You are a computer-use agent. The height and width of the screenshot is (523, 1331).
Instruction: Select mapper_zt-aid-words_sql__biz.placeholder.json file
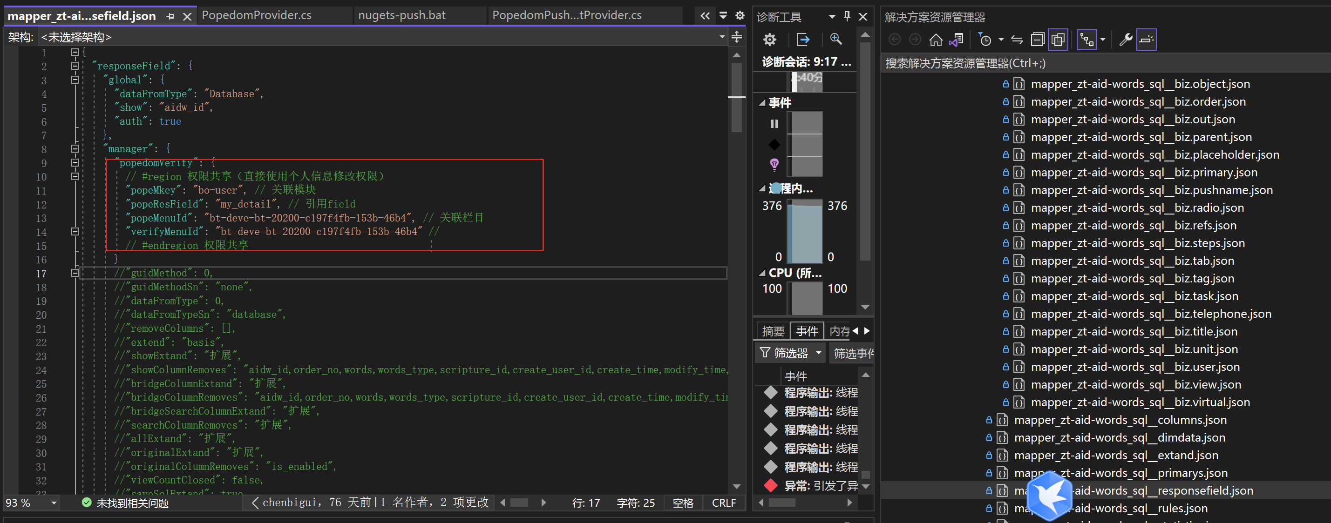click(x=1155, y=155)
